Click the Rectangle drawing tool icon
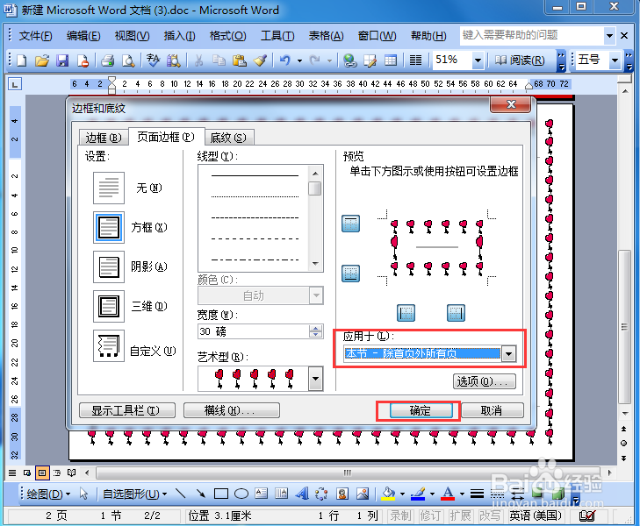Image resolution: width=640 pixels, height=526 pixels. [221, 494]
